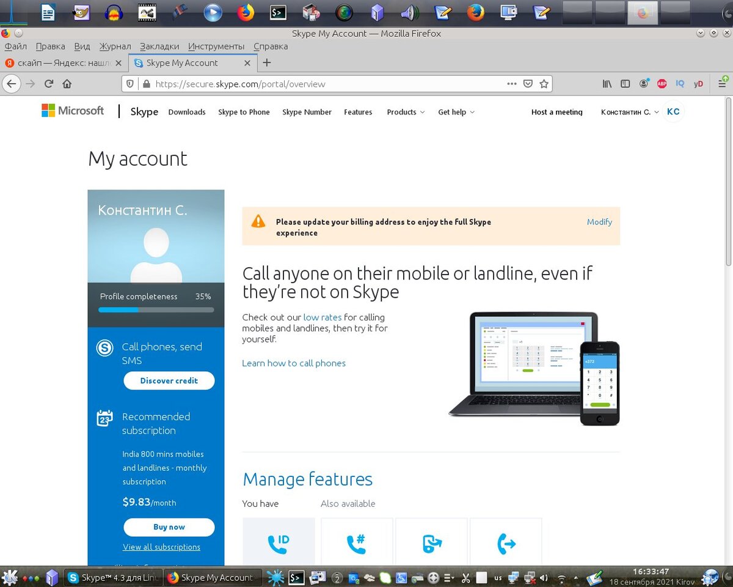Open the Firefox account icon
This screenshot has width=733, height=587.
[644, 84]
